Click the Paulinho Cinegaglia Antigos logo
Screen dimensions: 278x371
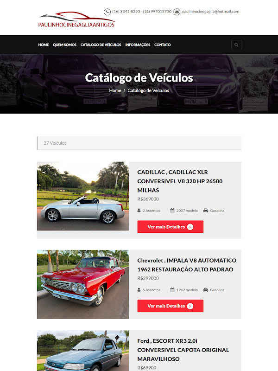76,19
